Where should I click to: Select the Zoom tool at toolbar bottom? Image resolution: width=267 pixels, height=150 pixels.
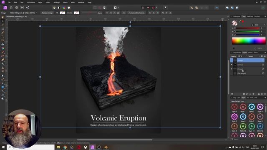pos(3,99)
